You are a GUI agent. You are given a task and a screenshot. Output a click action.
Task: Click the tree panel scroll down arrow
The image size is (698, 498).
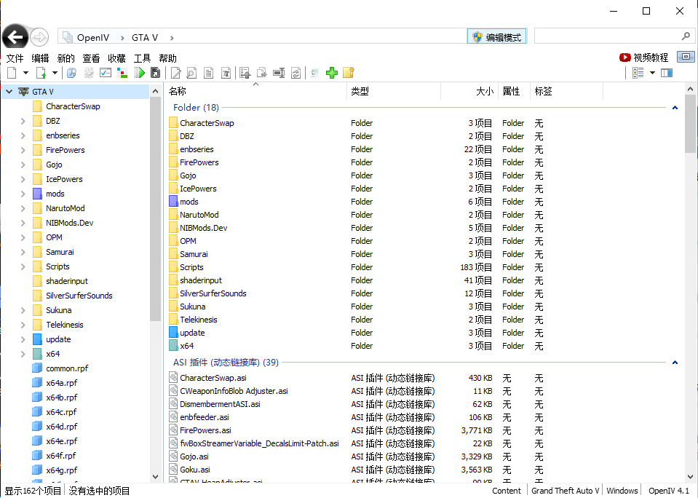[x=155, y=476]
